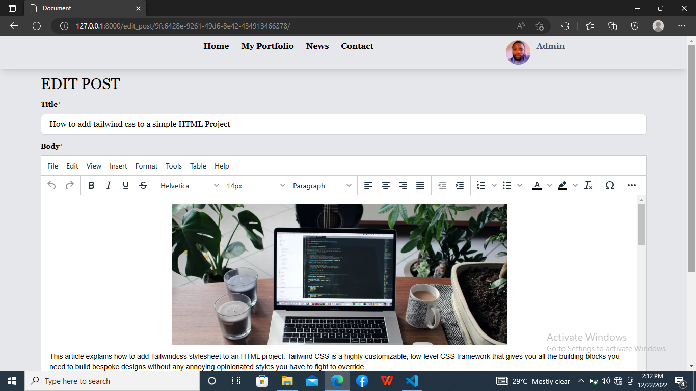Click the Undo icon in the editor toolbar

coord(51,185)
